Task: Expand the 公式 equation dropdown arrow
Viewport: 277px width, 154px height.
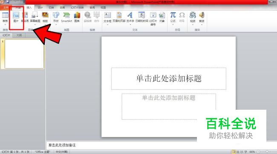Action: pyautogui.click(x=173, y=25)
